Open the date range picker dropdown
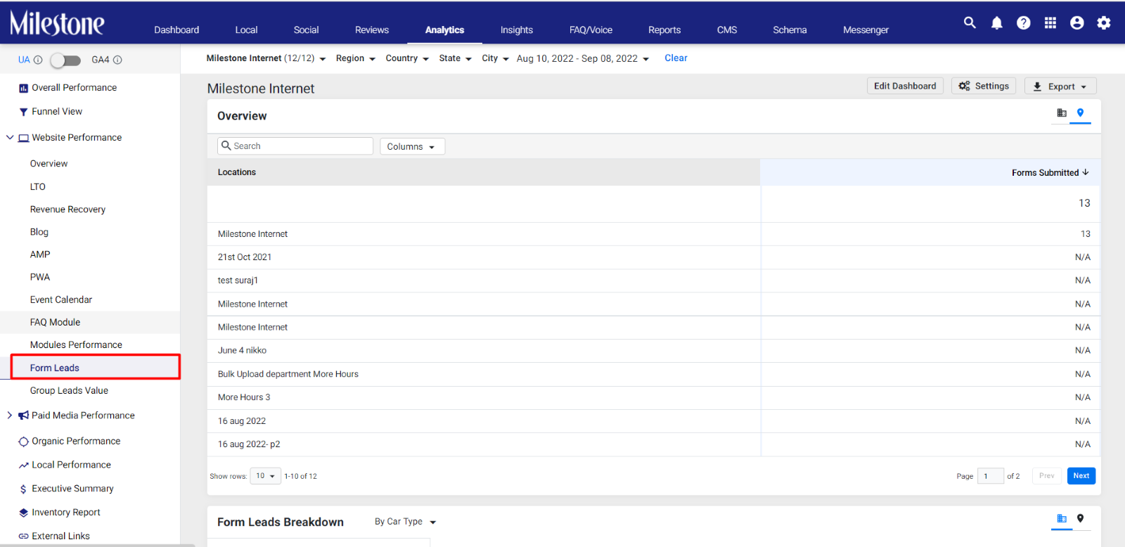Viewport: 1125px width, 547px height. click(583, 58)
